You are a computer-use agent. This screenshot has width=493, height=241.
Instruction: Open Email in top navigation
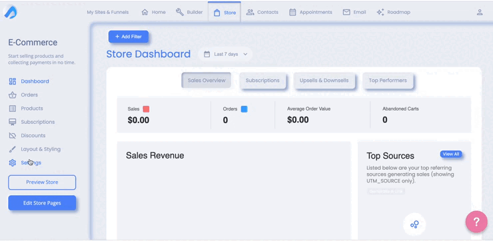click(354, 12)
